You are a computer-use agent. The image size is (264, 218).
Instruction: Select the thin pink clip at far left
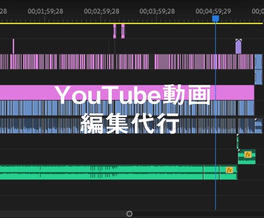click(x=13, y=46)
